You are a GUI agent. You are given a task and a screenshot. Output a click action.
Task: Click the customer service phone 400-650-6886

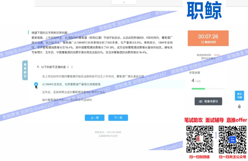(114, 132)
